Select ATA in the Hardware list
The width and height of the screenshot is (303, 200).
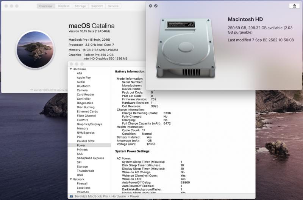(x=80, y=73)
